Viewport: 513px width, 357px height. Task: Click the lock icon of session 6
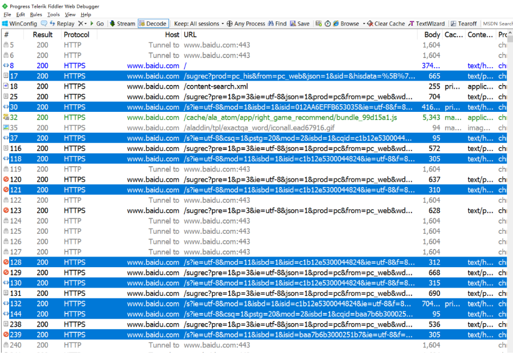[x=6, y=55]
